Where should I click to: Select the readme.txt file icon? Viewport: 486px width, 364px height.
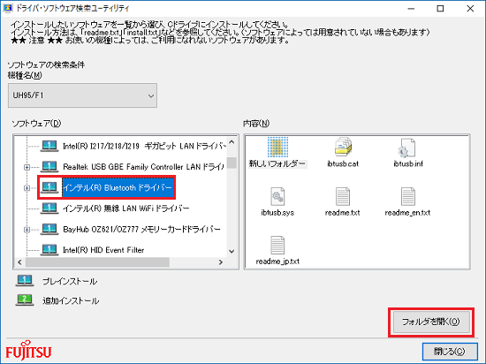tap(343, 196)
